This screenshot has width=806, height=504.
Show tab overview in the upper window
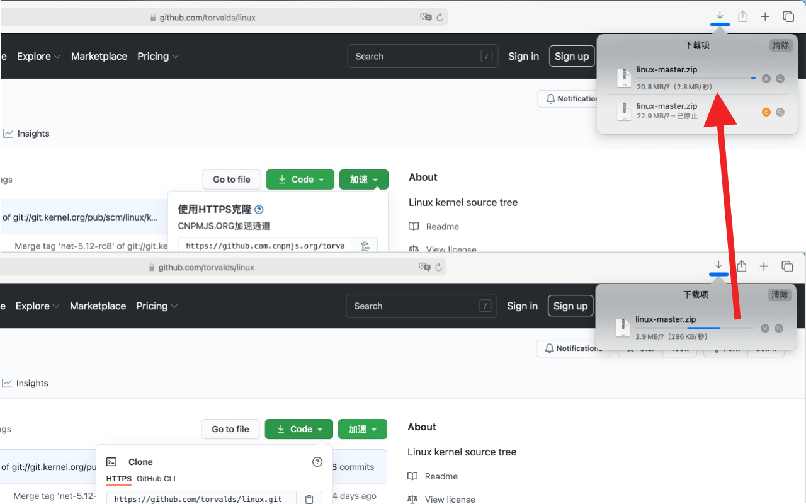coord(788,17)
